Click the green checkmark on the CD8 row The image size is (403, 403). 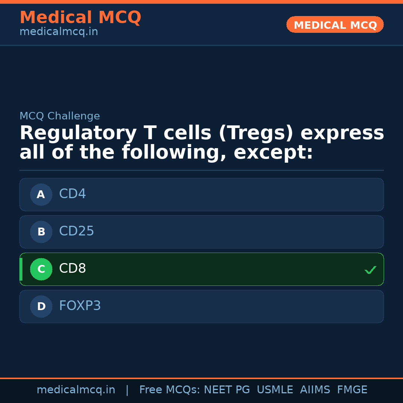(x=370, y=270)
